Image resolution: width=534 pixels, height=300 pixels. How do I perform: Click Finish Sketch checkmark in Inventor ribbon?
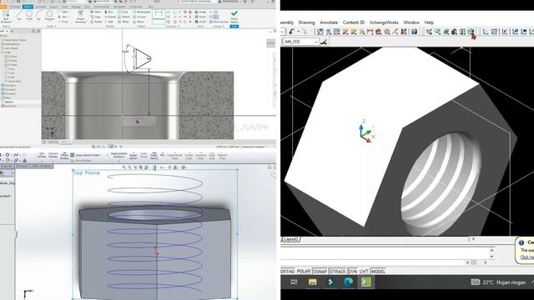coord(234,16)
